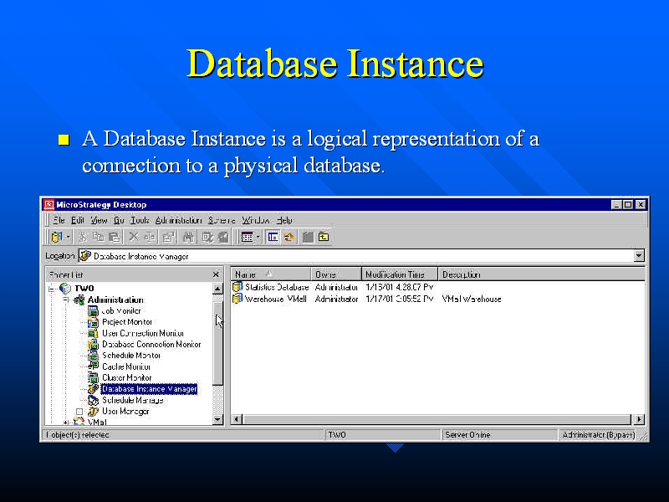This screenshot has height=502, width=669.
Task: Open the Administration menu
Action: coord(178,220)
